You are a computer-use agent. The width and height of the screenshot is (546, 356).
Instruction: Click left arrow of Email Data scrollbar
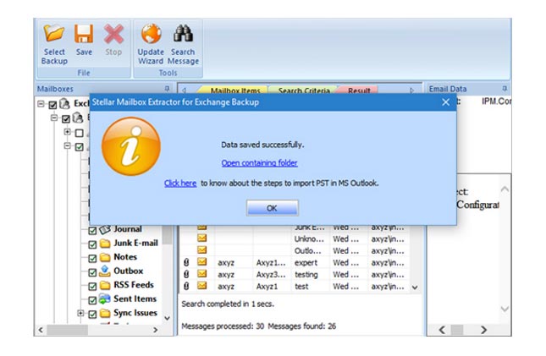pyautogui.click(x=442, y=330)
